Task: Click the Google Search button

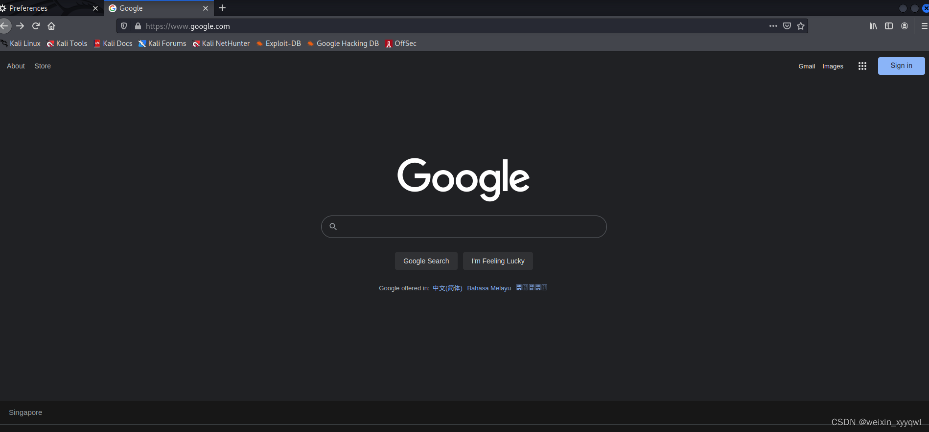Action: [426, 261]
